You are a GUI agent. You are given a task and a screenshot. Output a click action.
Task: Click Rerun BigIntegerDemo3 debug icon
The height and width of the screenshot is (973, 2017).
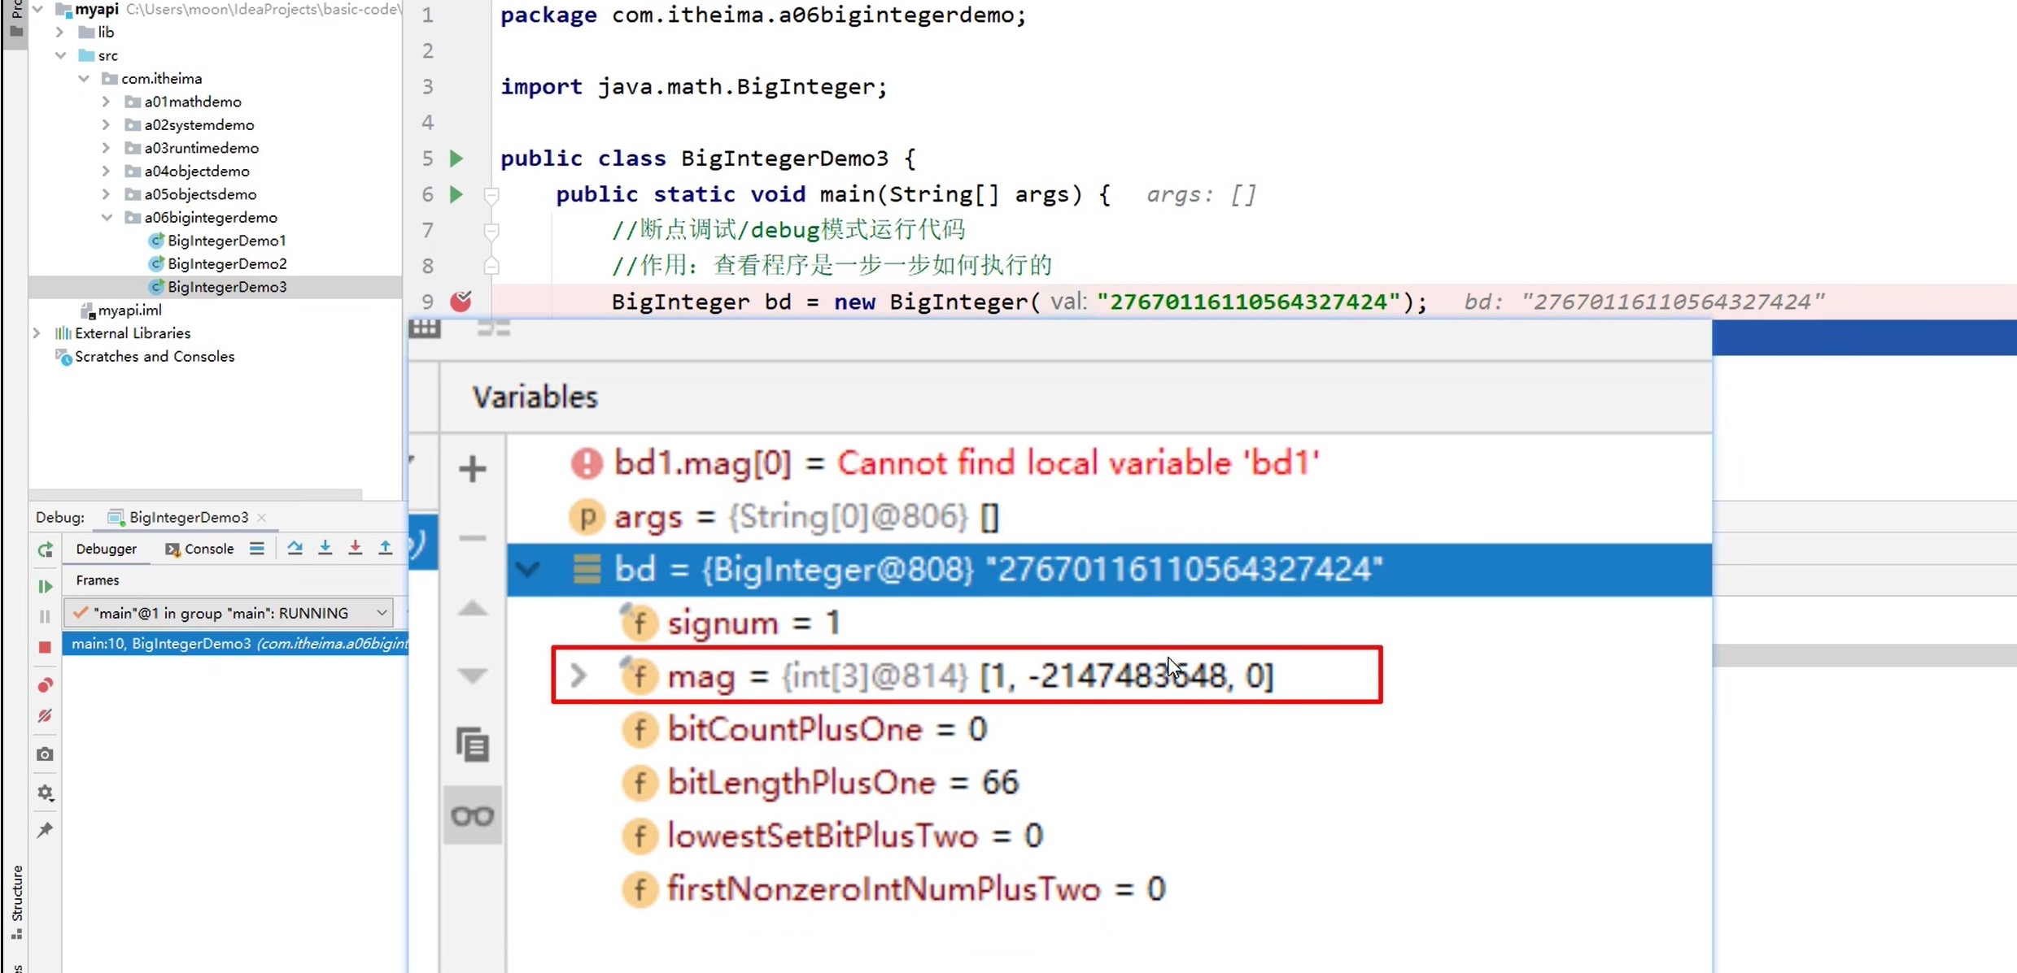45,550
